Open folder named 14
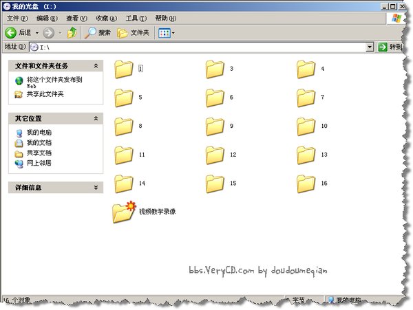Screen dimensions: 413x310 coord(124,184)
